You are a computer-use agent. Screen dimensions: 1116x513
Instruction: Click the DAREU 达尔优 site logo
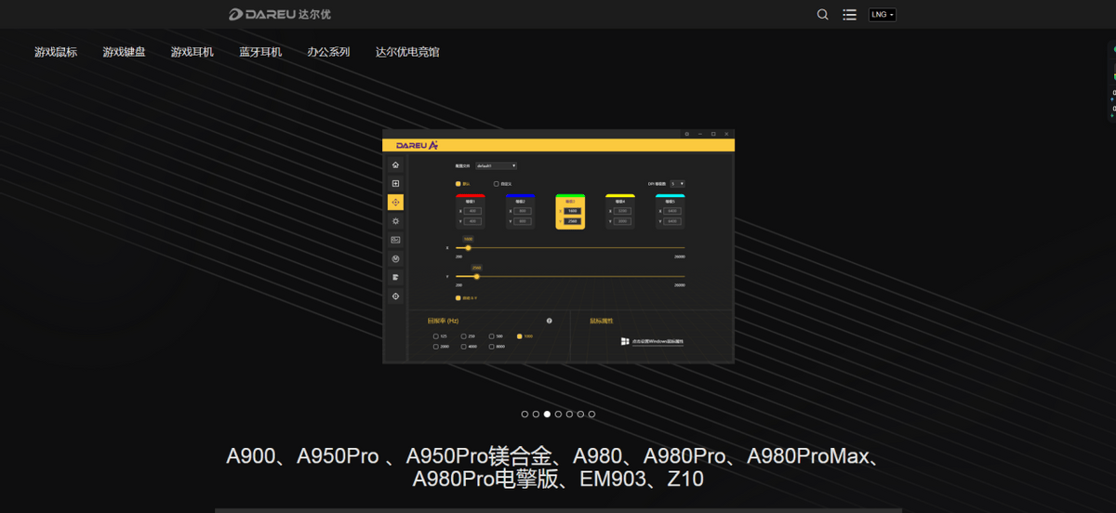tap(279, 14)
